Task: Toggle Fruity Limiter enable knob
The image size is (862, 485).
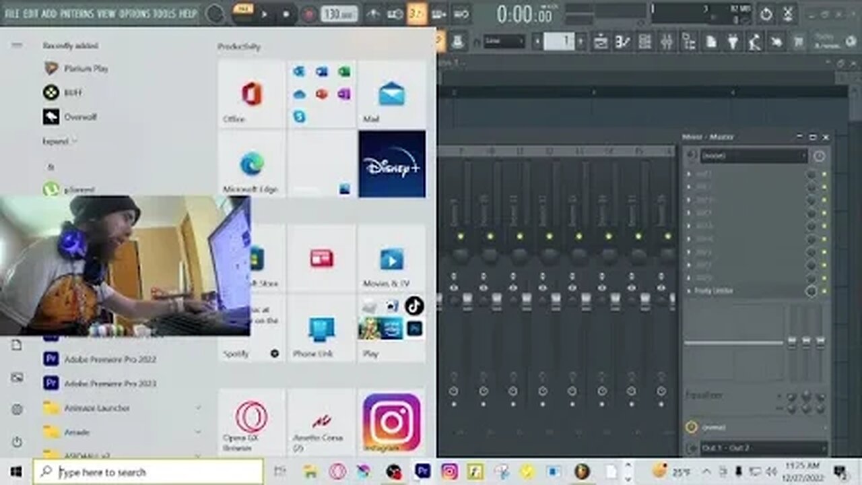Action: point(811,291)
